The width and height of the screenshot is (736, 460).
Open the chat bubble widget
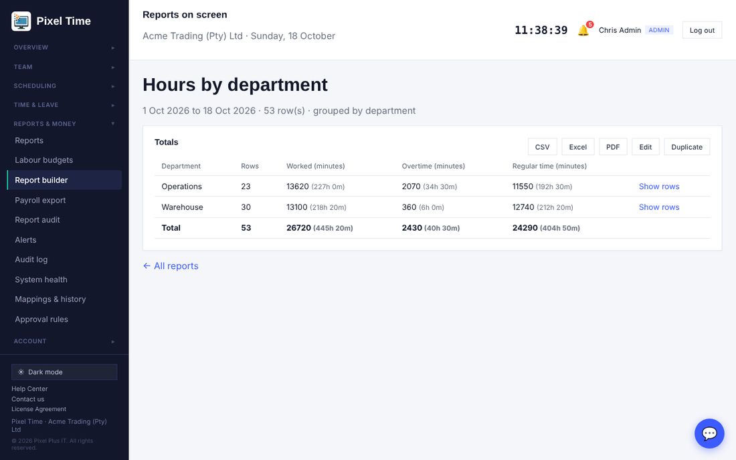(x=709, y=433)
